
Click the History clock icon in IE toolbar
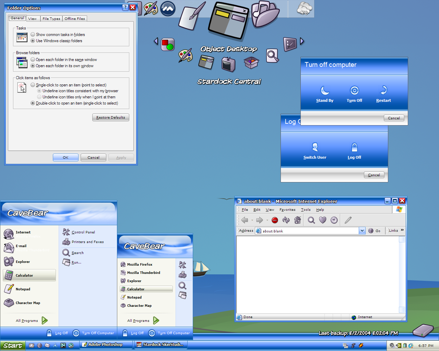coord(334,220)
